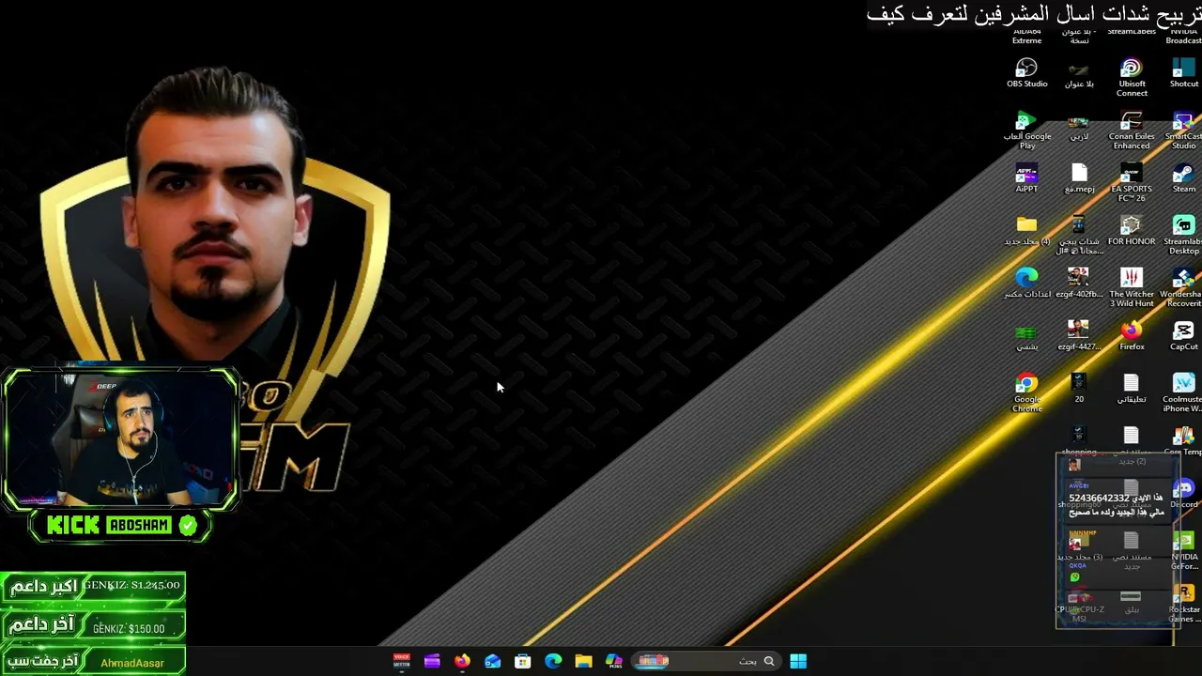The image size is (1202, 676).
Task: Open the Google Play games shortcut
Action: (1026, 131)
